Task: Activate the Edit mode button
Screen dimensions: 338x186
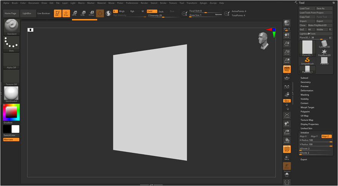Action: 57,13
